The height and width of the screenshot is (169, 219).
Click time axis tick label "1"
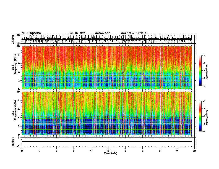(39, 151)
